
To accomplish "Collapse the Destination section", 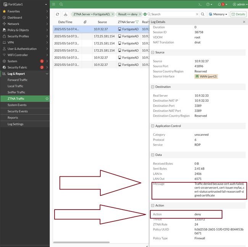I will point(153,87).
